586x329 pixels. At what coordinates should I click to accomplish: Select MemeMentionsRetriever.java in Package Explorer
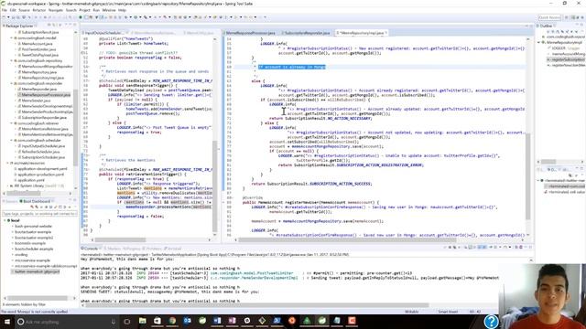[x=45, y=129]
